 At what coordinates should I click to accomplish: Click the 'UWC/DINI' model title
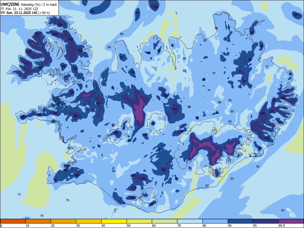(x=10, y=5)
